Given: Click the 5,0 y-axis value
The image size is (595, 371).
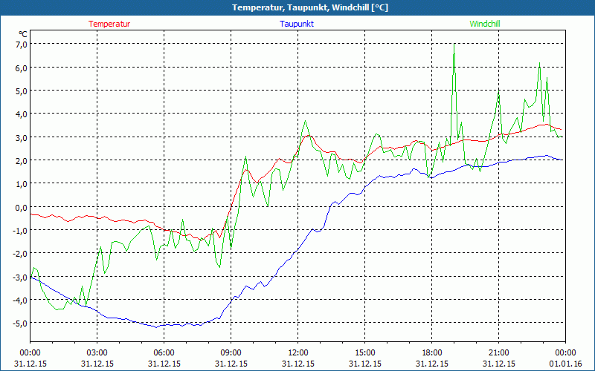Looking at the screenshot, I should click(x=22, y=91).
